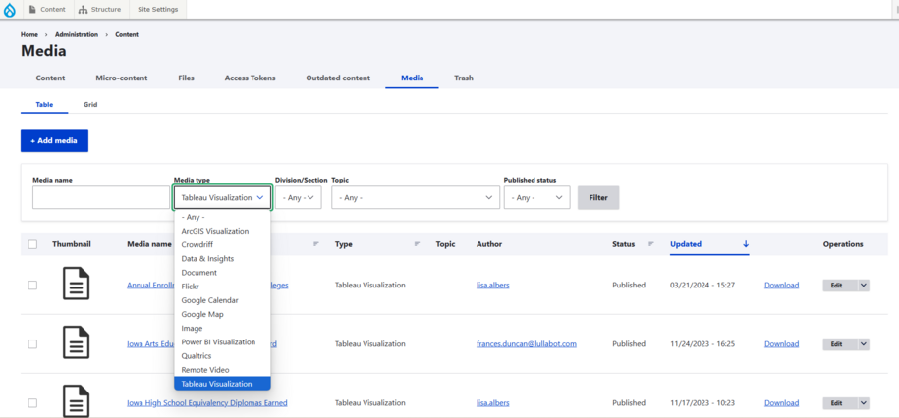Viewport: 899px width, 418px height.
Task: Switch to the Micro-content tab
Action: point(122,78)
